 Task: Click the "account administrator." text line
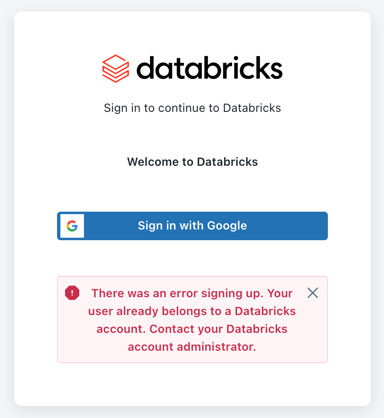[192, 347]
